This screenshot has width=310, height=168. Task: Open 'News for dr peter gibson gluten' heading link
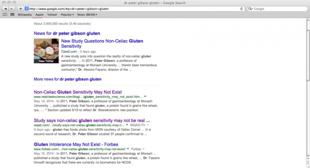pyautogui.click(x=67, y=33)
